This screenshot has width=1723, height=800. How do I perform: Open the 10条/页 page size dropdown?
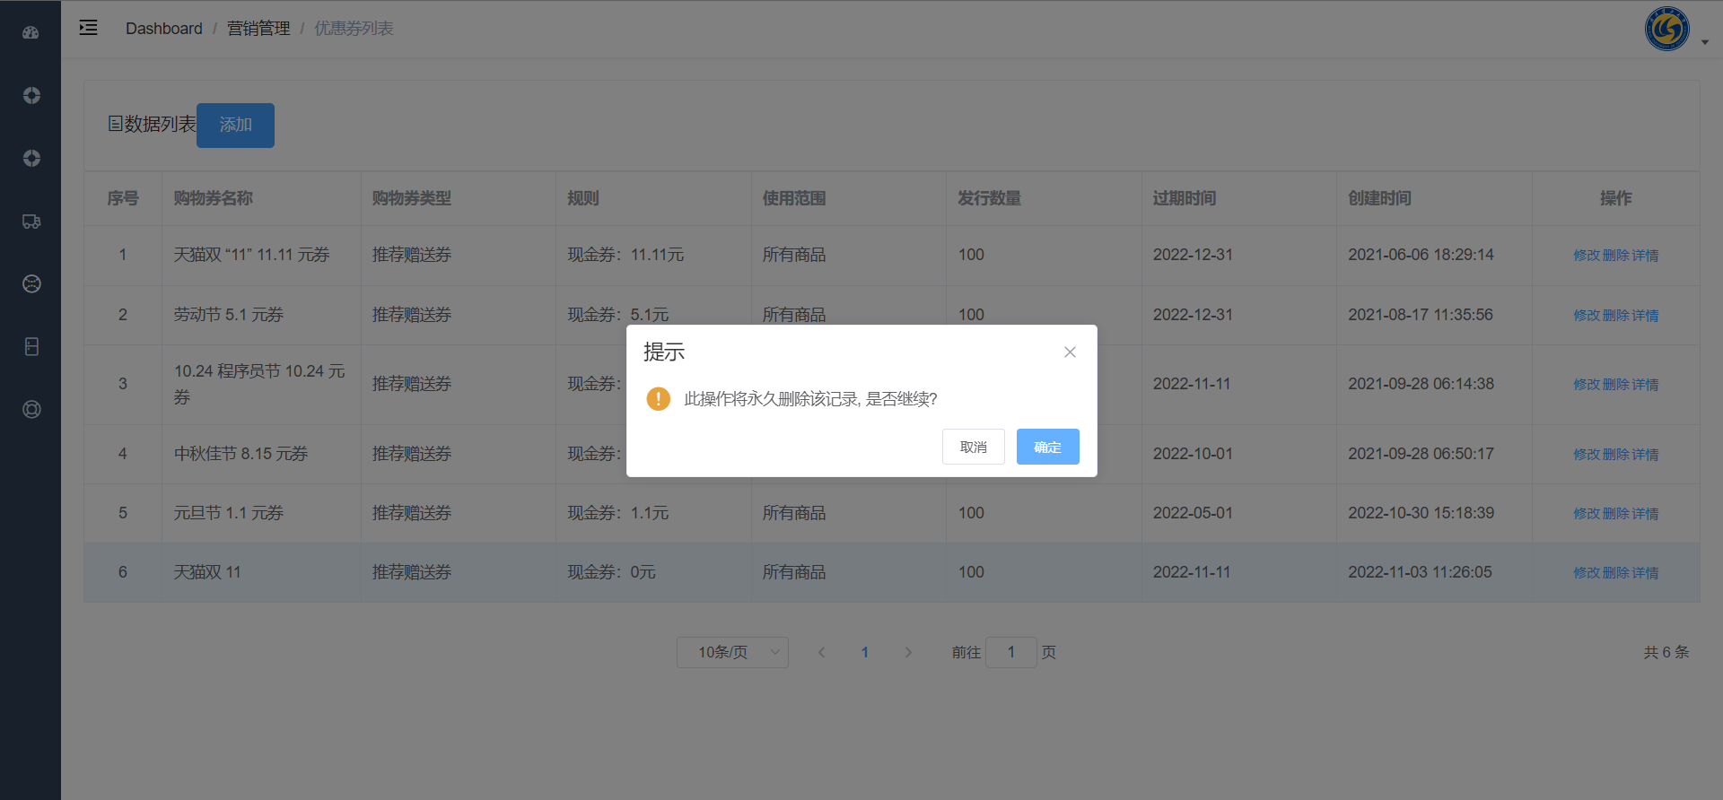click(x=732, y=652)
